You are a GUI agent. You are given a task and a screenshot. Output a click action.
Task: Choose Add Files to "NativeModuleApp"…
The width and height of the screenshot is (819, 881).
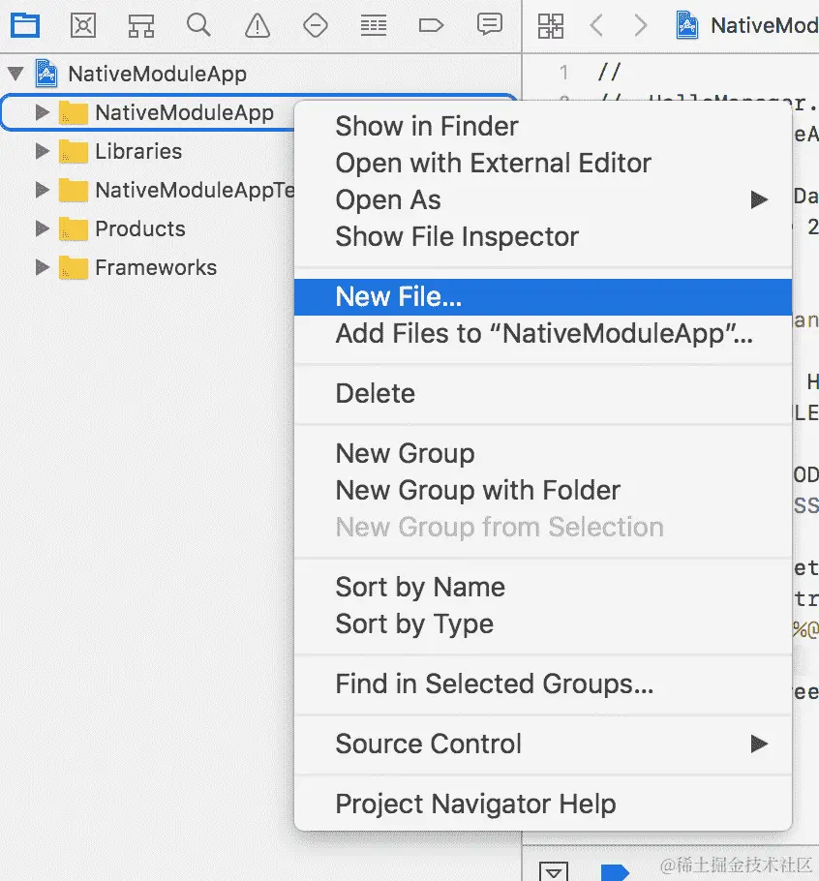pos(543,333)
